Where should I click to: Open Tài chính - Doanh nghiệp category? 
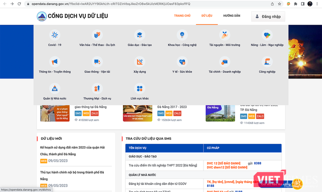pos(225,62)
